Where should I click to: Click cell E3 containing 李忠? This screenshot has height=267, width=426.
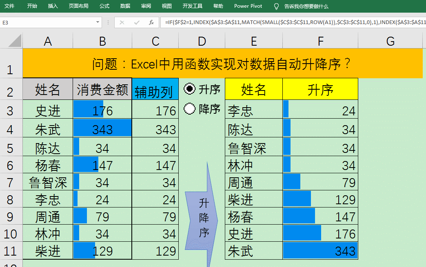pos(254,109)
